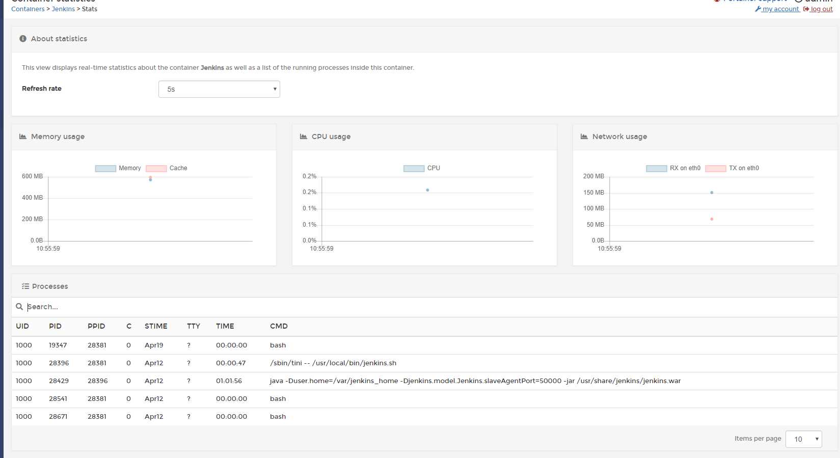Click the java jenkins.war command text

475,381
